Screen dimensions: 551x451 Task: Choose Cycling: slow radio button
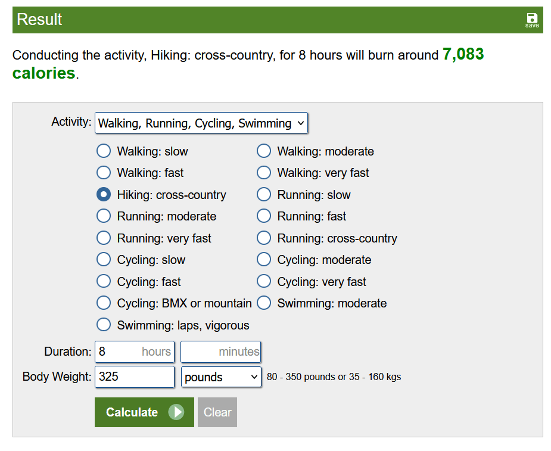click(x=104, y=260)
